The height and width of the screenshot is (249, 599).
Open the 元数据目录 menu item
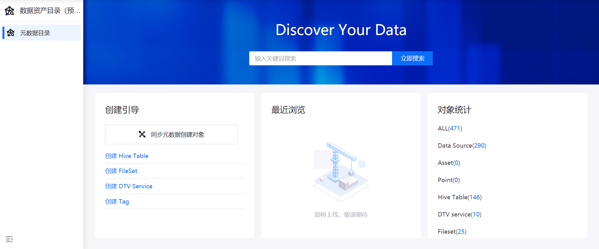pos(41,33)
